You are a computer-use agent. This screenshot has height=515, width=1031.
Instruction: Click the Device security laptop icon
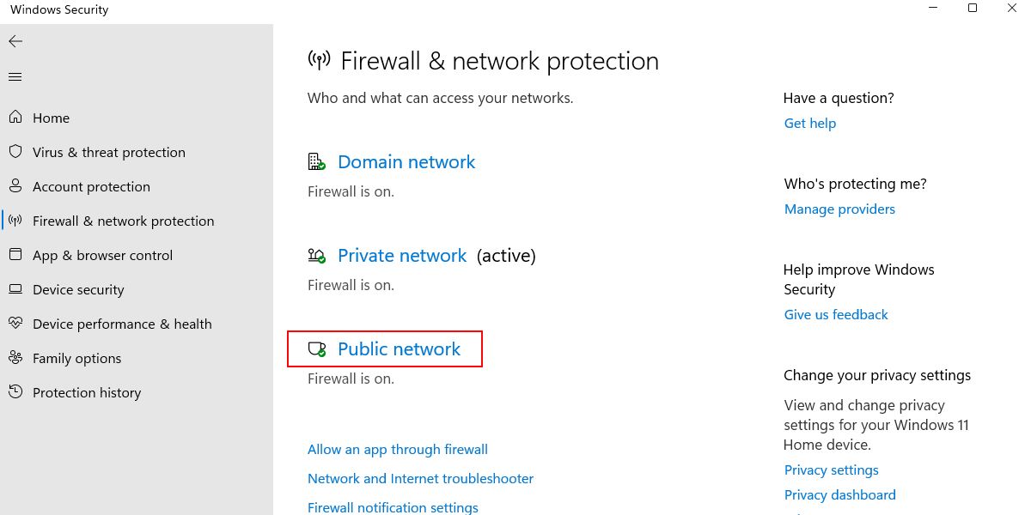[15, 289]
